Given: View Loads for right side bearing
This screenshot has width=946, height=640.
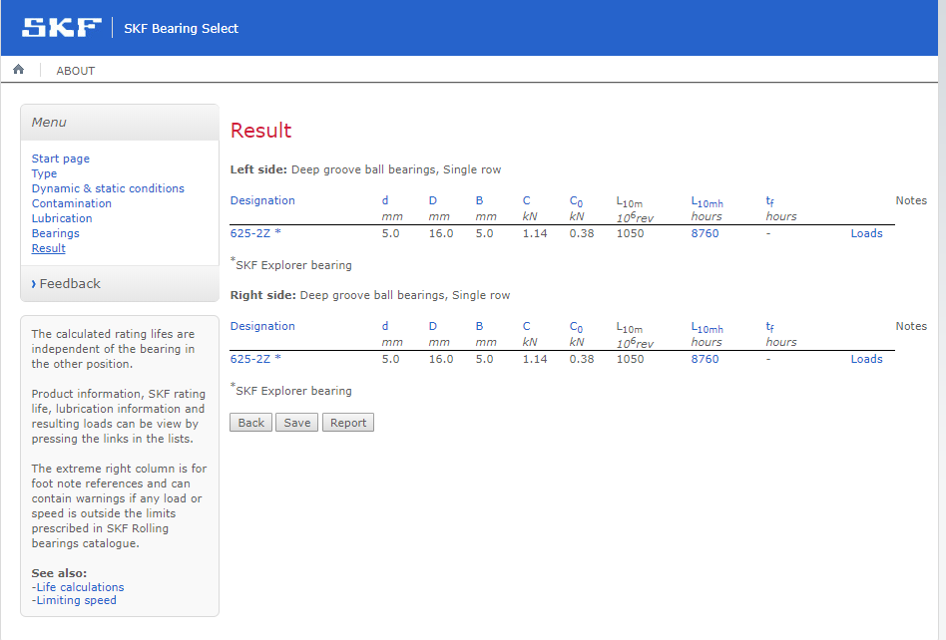Looking at the screenshot, I should pos(866,359).
